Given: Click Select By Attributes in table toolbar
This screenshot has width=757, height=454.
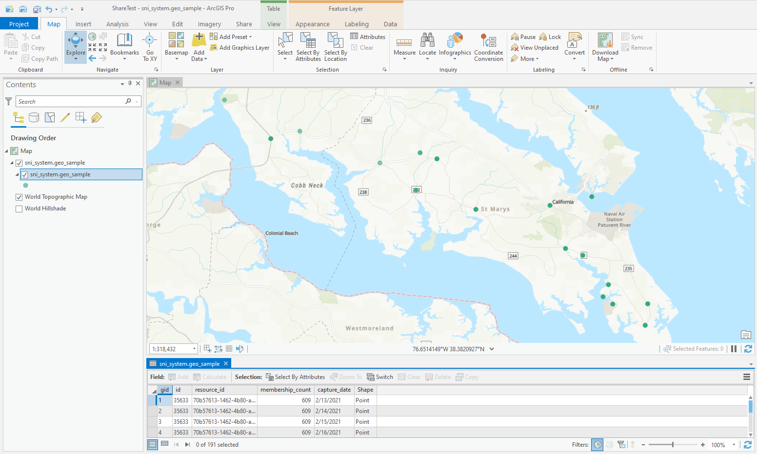Looking at the screenshot, I should [295, 377].
